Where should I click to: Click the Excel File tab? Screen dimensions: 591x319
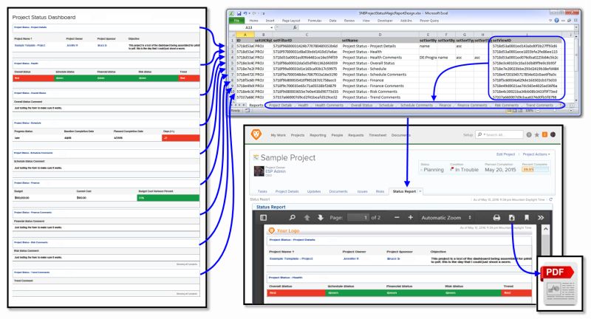[236, 21]
